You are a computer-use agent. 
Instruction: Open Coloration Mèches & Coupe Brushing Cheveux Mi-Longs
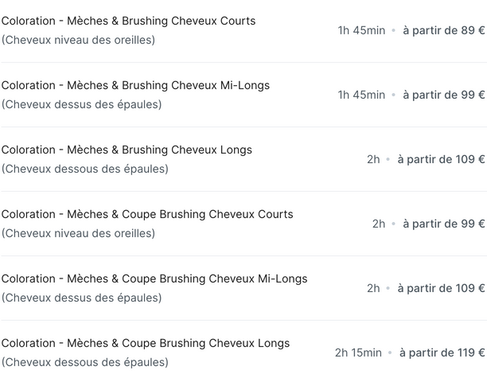(243, 288)
